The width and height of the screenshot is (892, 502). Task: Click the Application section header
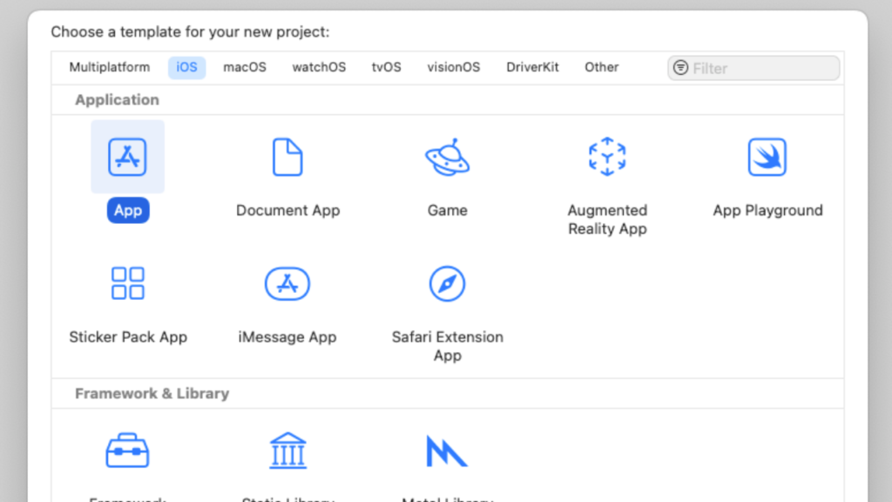click(118, 100)
